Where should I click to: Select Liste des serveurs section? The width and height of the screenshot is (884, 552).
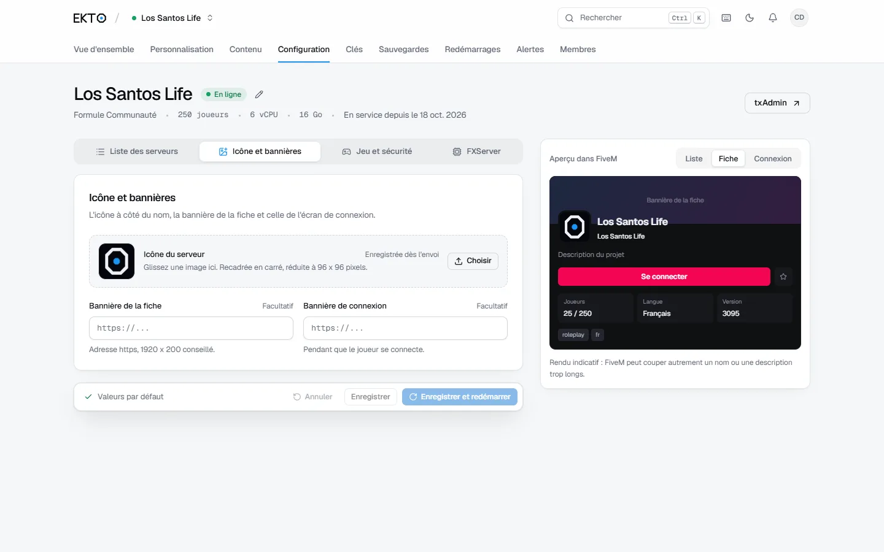click(x=137, y=151)
